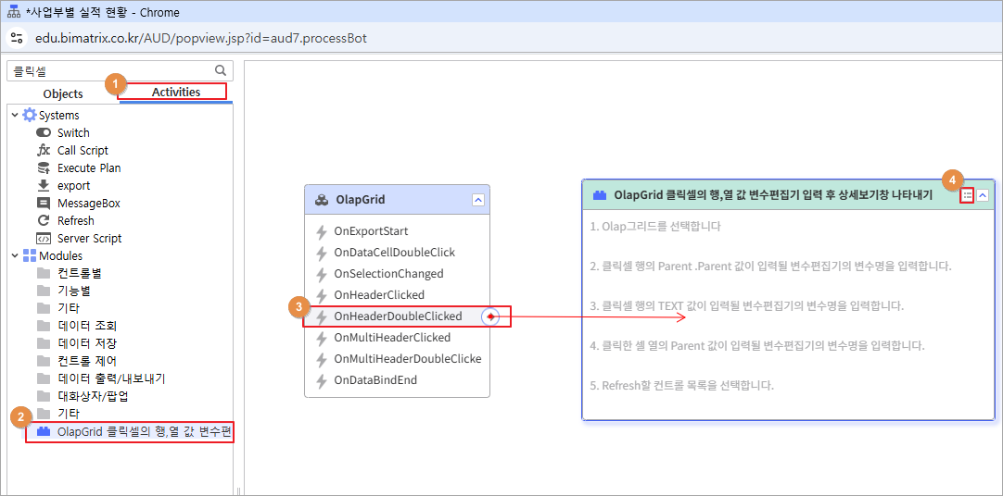Select the OnDataBindEnd event

click(375, 379)
